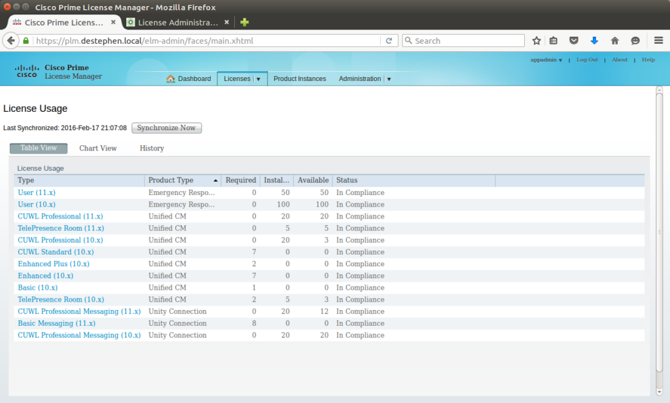Switch to the History tab
The width and height of the screenshot is (670, 403).
coord(152,149)
